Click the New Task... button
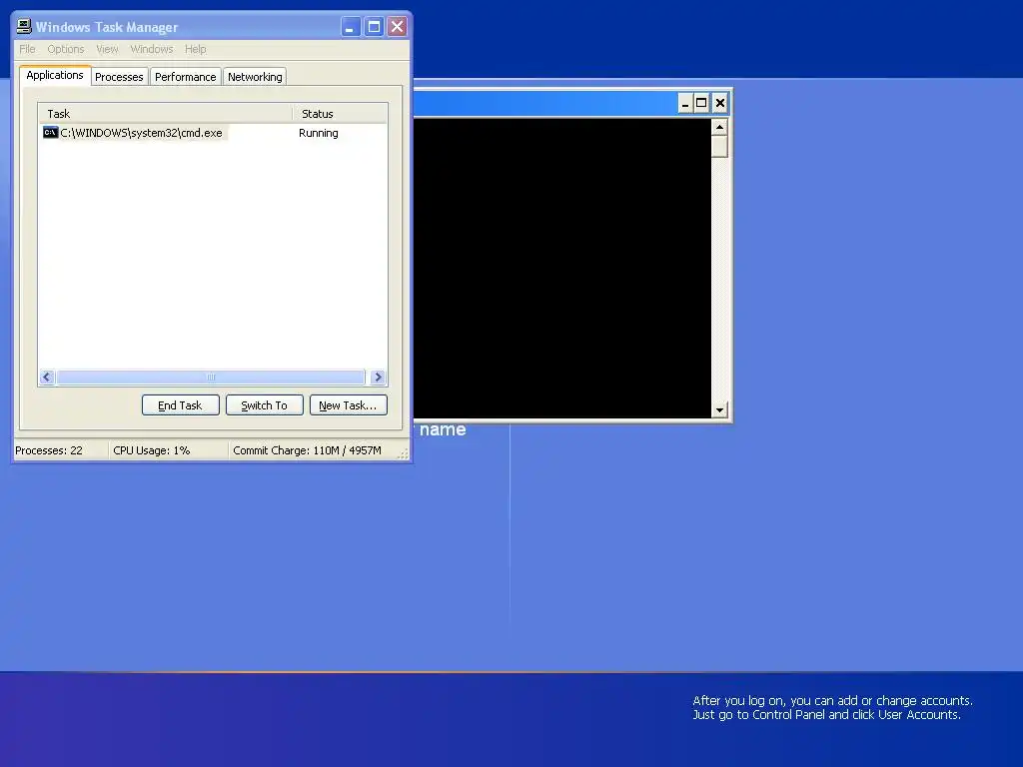Image resolution: width=1023 pixels, height=767 pixels. click(x=349, y=405)
